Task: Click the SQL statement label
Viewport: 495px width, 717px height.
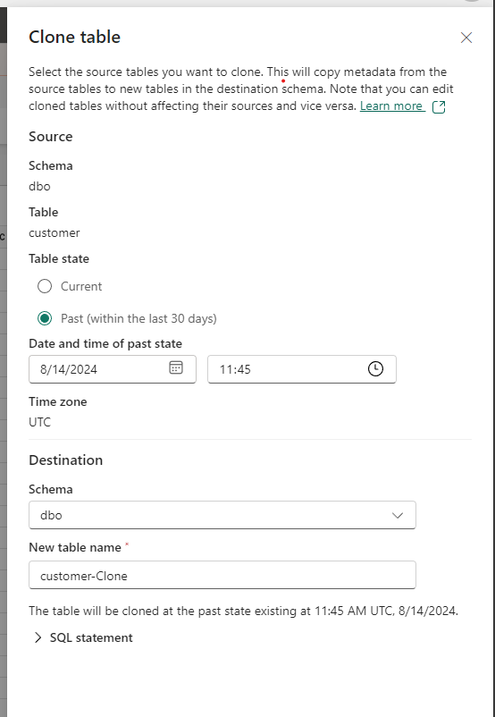Action: (91, 638)
